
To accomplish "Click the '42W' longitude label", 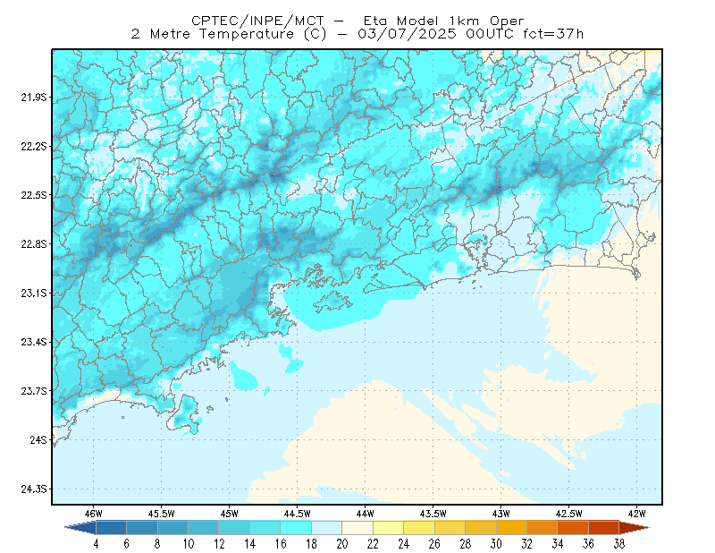I will [637, 514].
